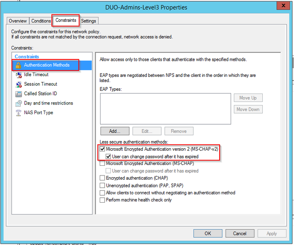Click the Called Station ID icon
Screen dimensions: 294x245
pyautogui.click(x=18, y=94)
